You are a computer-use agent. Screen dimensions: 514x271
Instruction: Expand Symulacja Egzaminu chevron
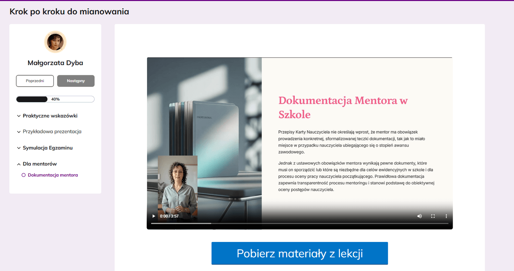click(19, 148)
